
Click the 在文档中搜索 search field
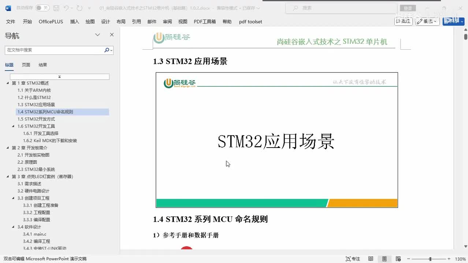tap(54, 50)
